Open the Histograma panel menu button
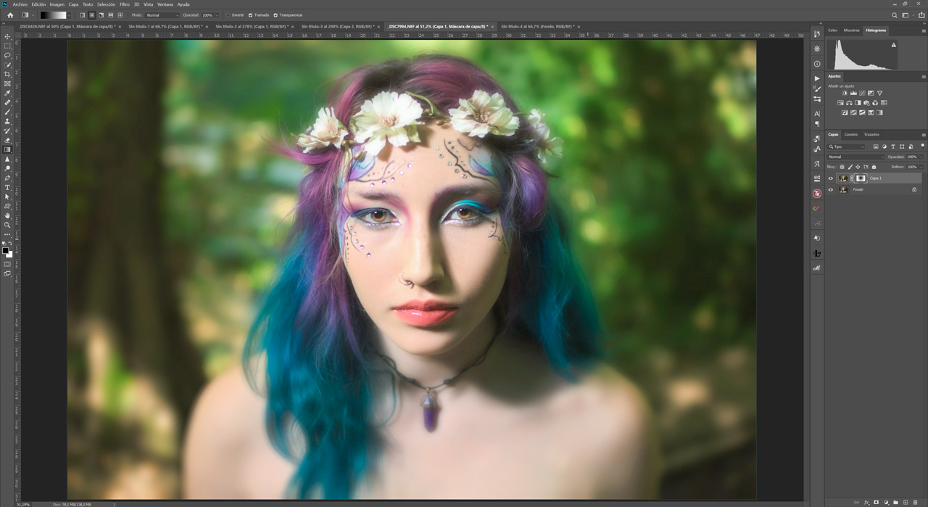 tap(922, 30)
